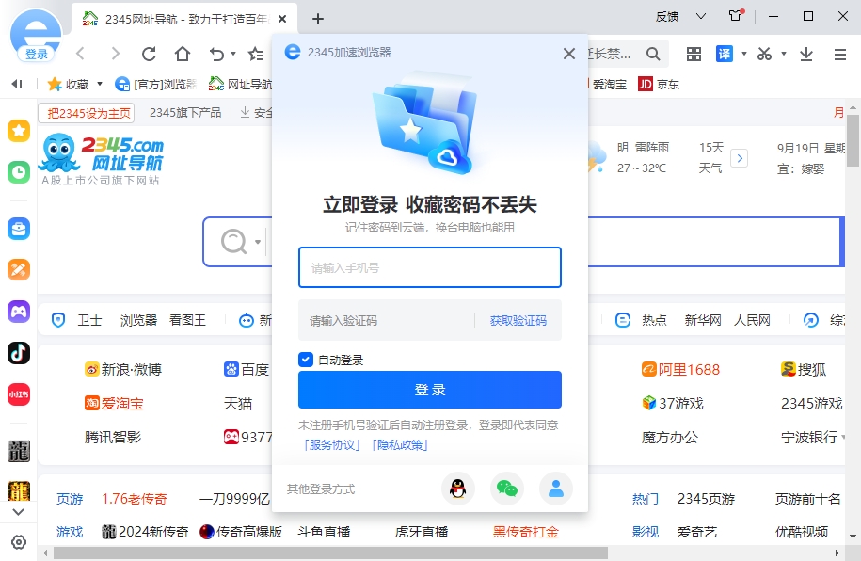Uncheck the 自动登录 checkbox
The image size is (861, 561).
306,360
